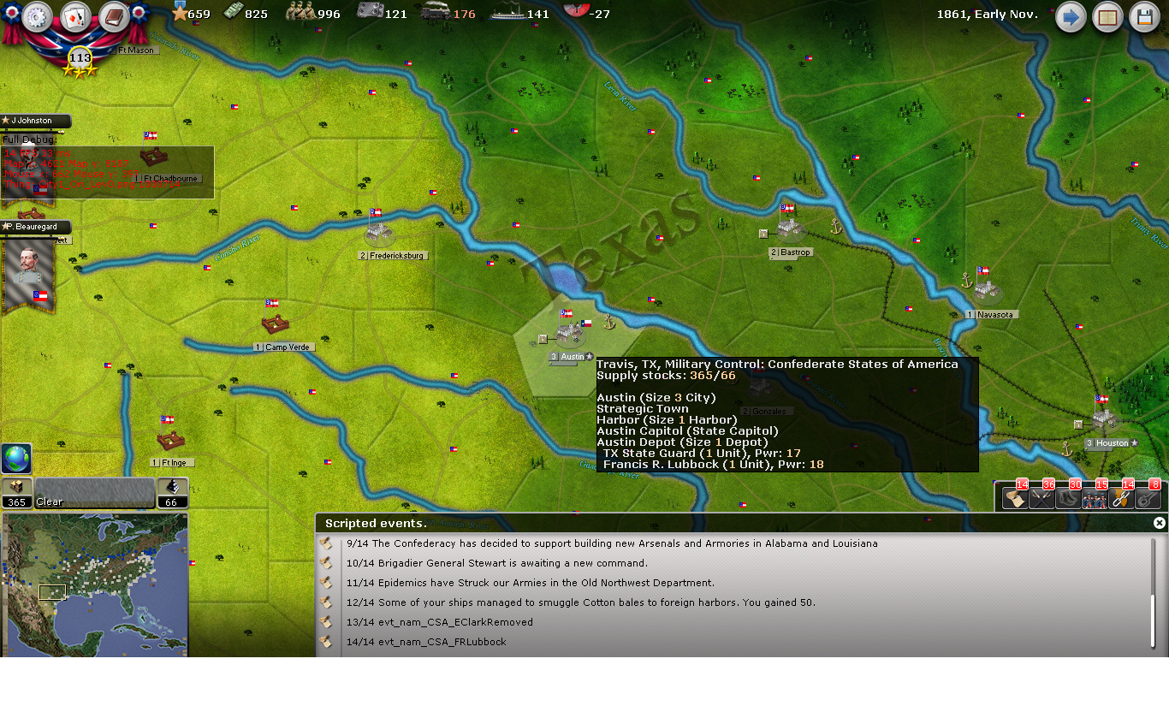Close the Scripted events log panel
Screen dimensions: 1169x712
tap(1160, 523)
